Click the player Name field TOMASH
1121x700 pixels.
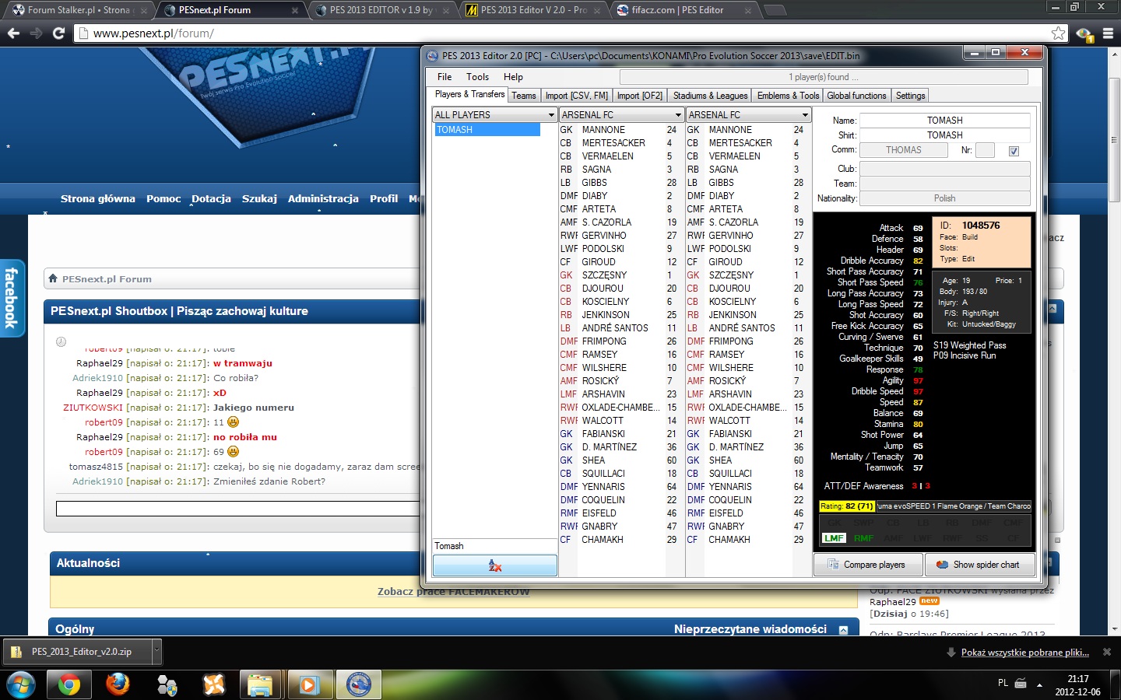point(944,121)
